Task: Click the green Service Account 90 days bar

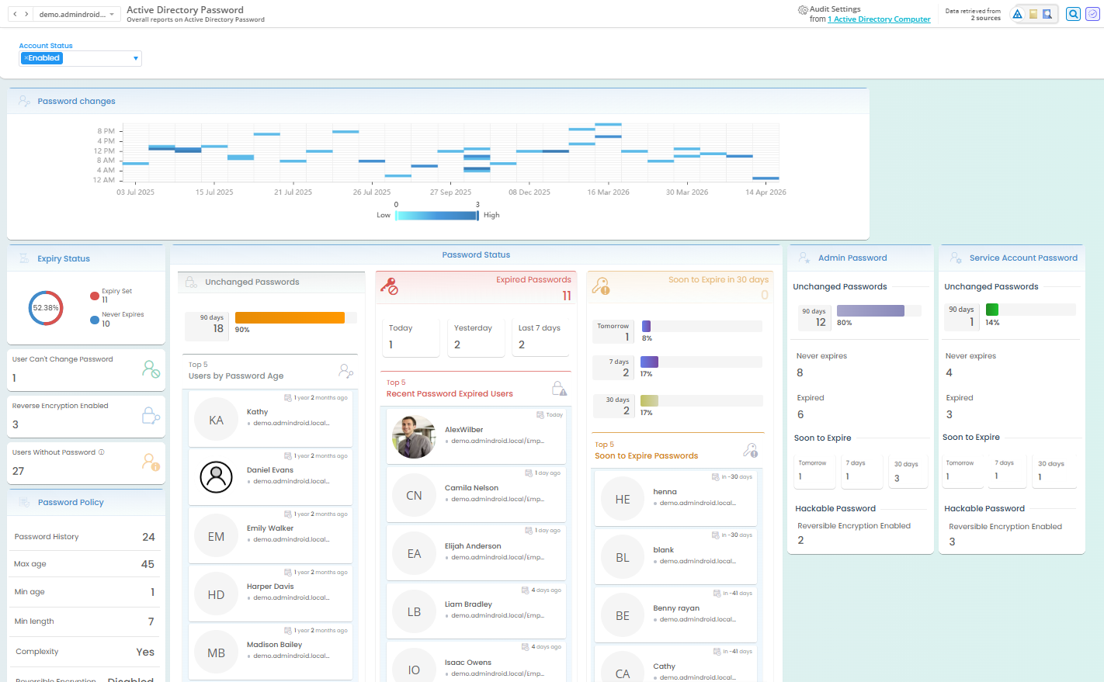Action: (x=992, y=310)
